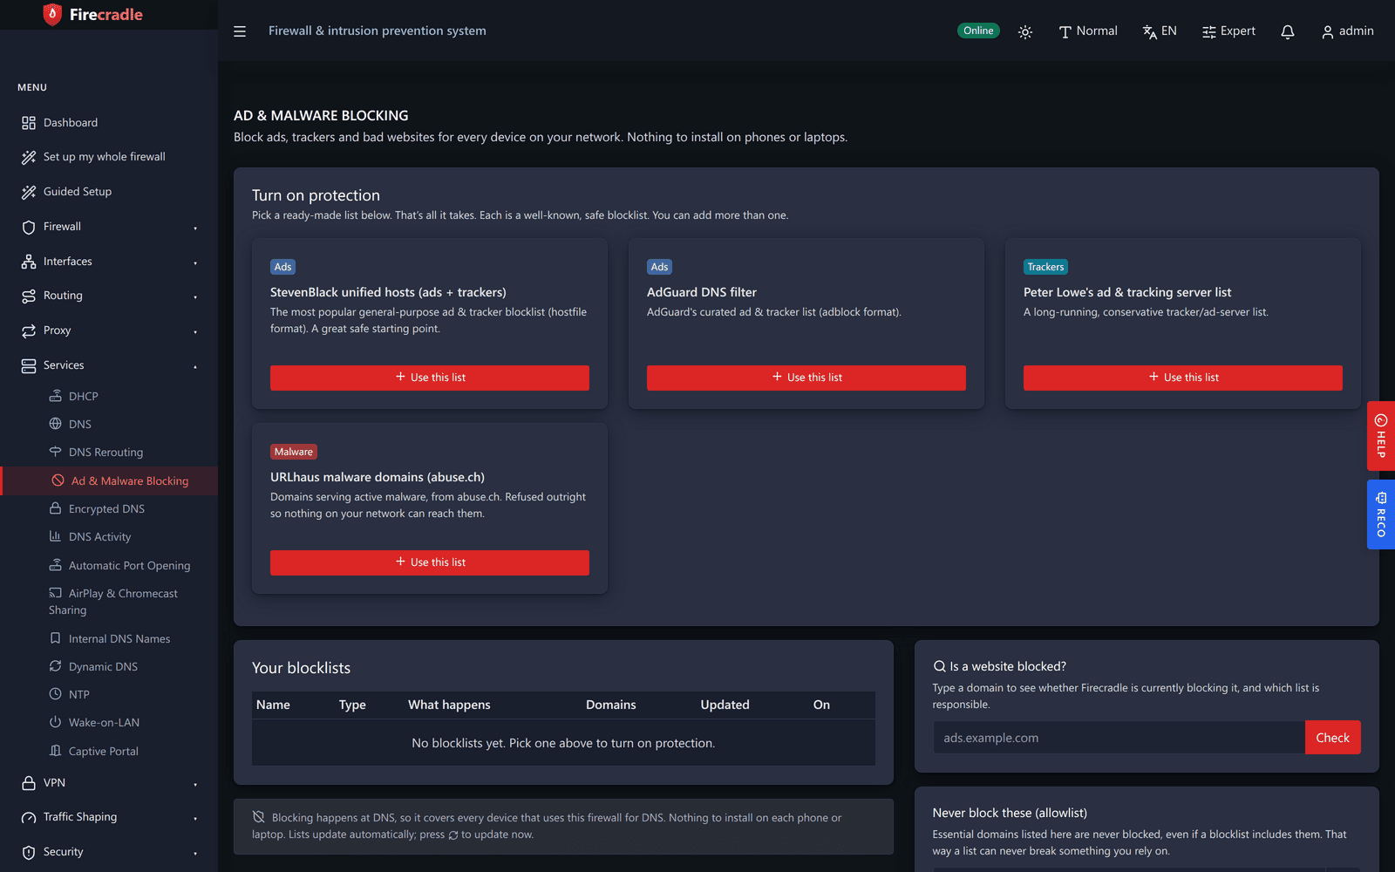Toggle the hamburger sidebar menu
This screenshot has height=872, width=1395.
point(240,31)
